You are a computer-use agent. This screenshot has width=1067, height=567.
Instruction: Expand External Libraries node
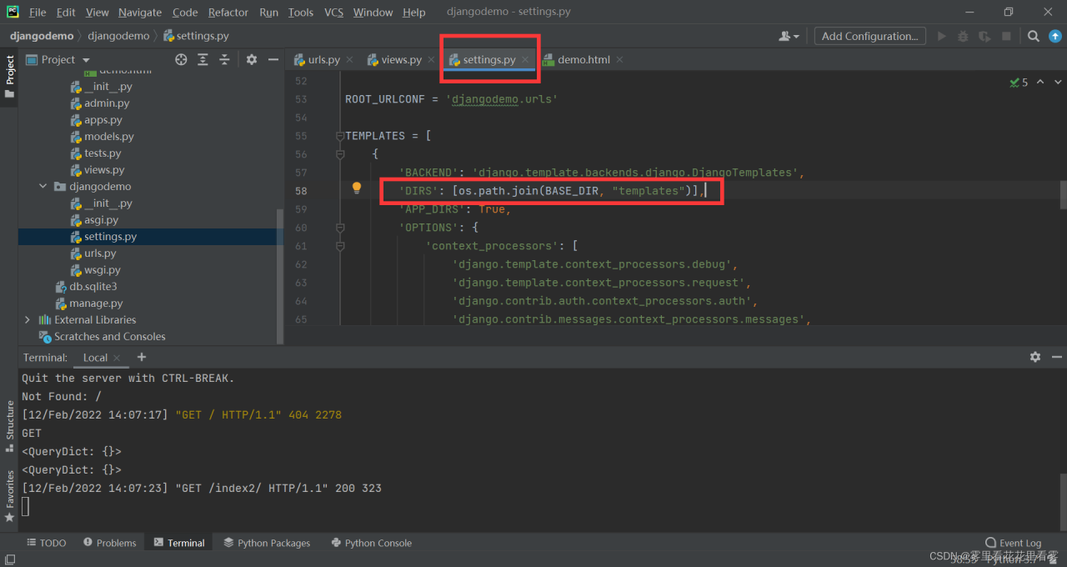(28, 319)
